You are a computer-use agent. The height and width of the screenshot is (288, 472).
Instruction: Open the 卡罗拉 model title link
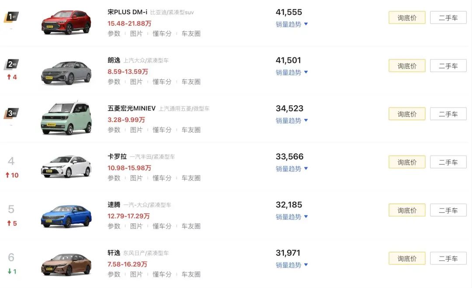117,156
